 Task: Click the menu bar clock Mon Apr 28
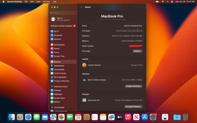click(185, 2)
